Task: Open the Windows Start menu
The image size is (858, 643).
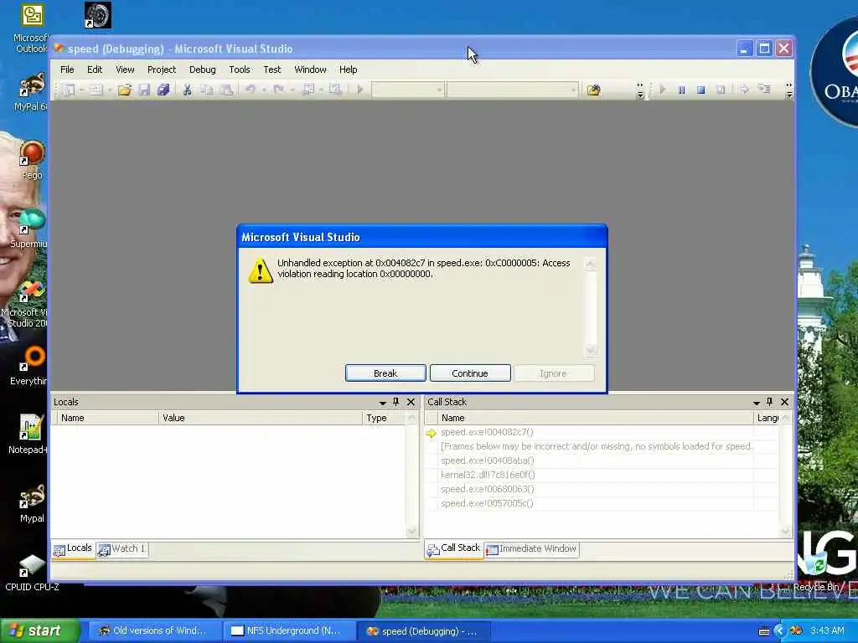Action: [x=39, y=631]
